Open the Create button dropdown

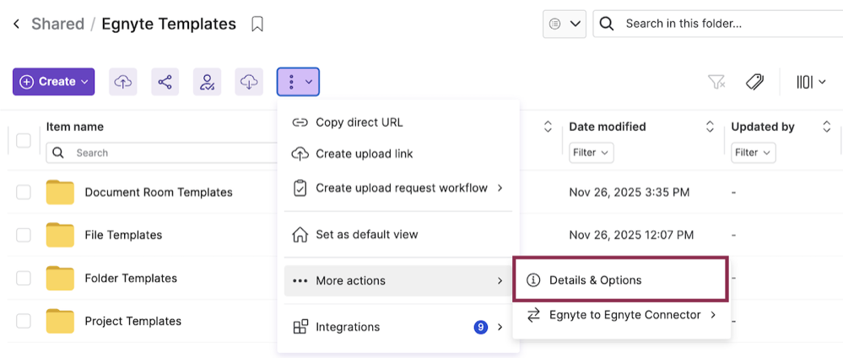[x=54, y=82]
